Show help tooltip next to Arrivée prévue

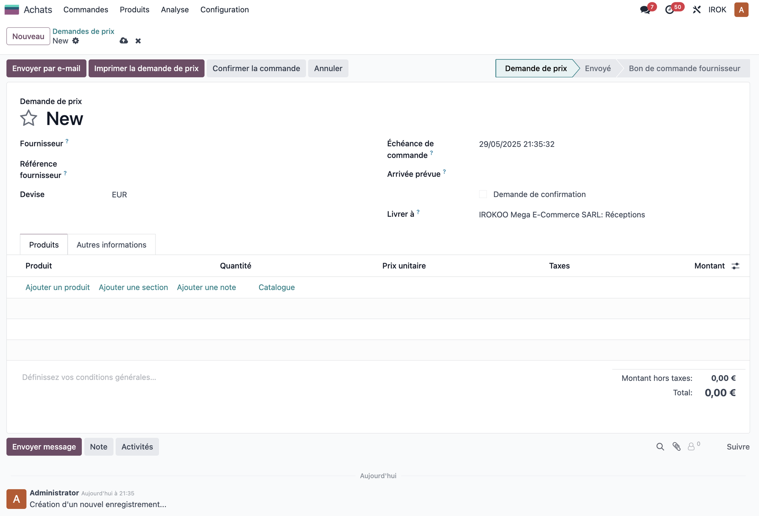[x=444, y=171]
